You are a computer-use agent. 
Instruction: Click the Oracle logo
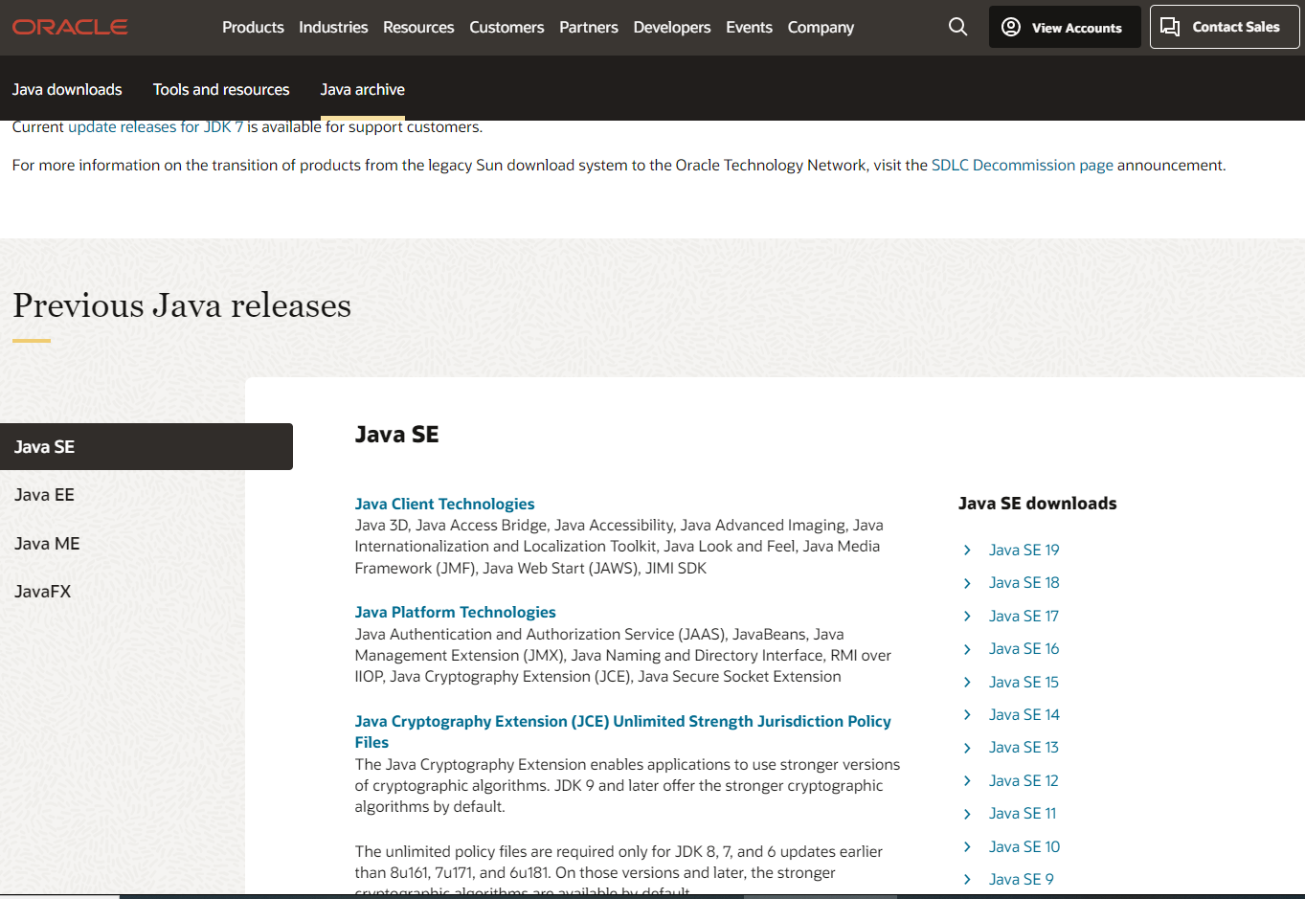pyautogui.click(x=70, y=27)
